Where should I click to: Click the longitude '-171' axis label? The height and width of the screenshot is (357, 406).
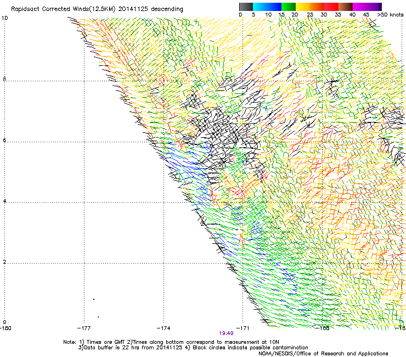click(243, 328)
